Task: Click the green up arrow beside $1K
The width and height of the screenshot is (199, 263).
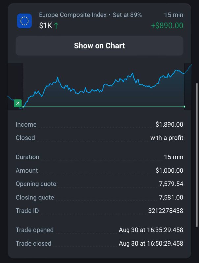Action: pos(56,26)
